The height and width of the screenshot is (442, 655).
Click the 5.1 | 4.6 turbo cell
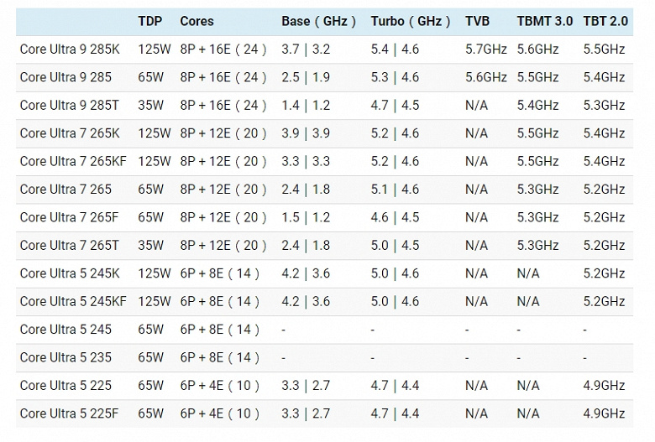pyautogui.click(x=395, y=190)
